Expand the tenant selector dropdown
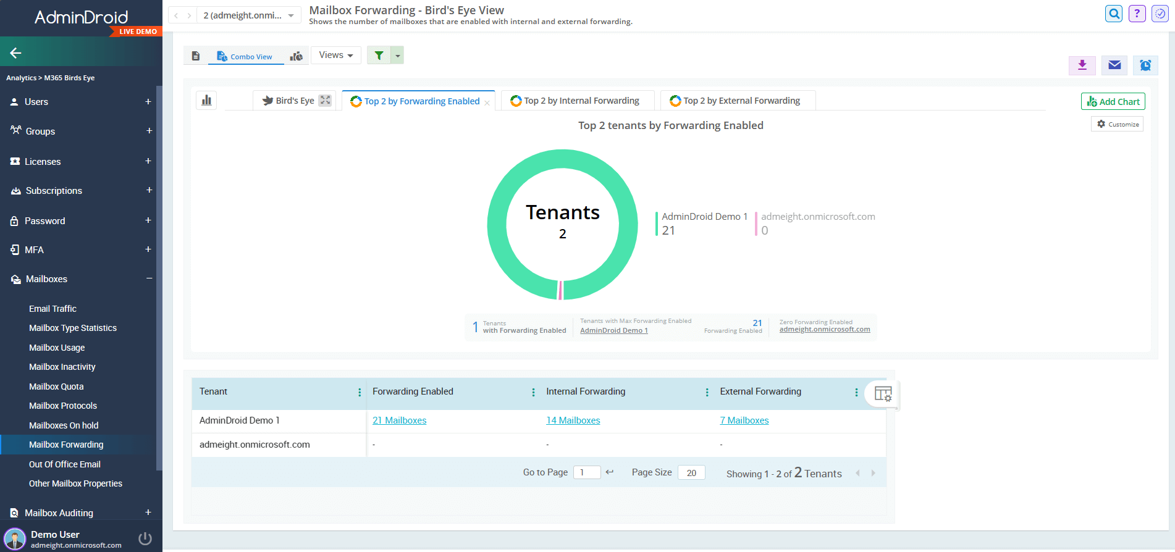1175x552 pixels. 291,15
